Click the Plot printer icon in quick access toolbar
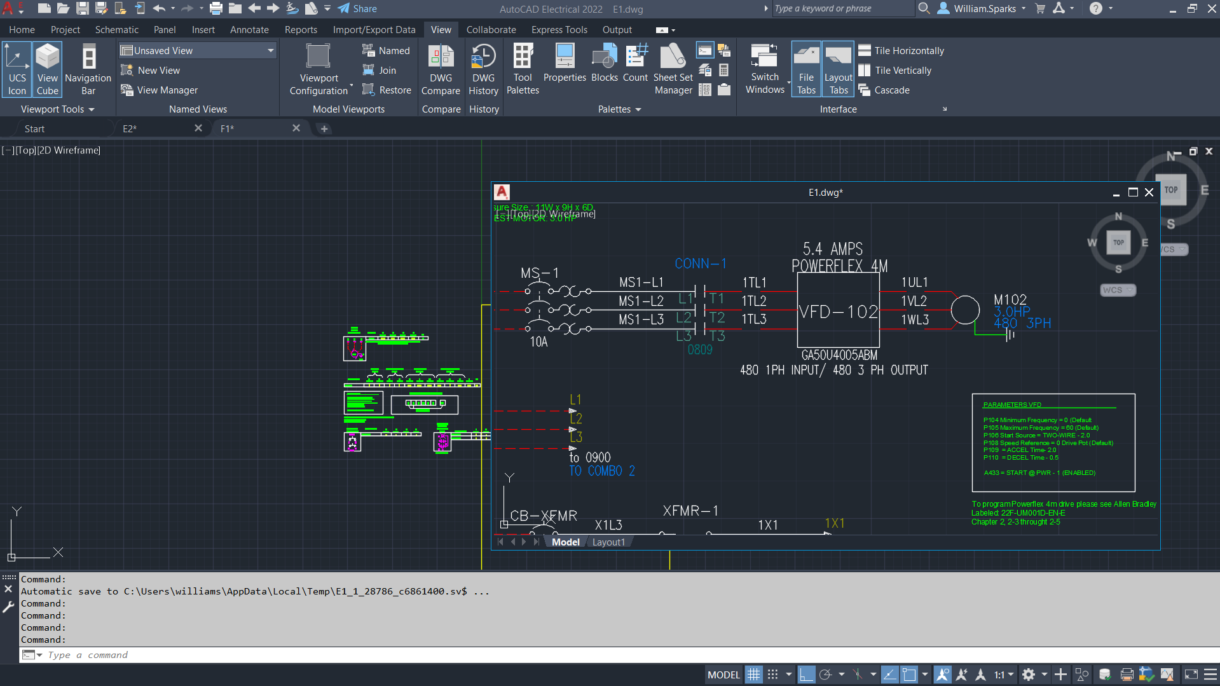1220x686 pixels. (x=216, y=8)
